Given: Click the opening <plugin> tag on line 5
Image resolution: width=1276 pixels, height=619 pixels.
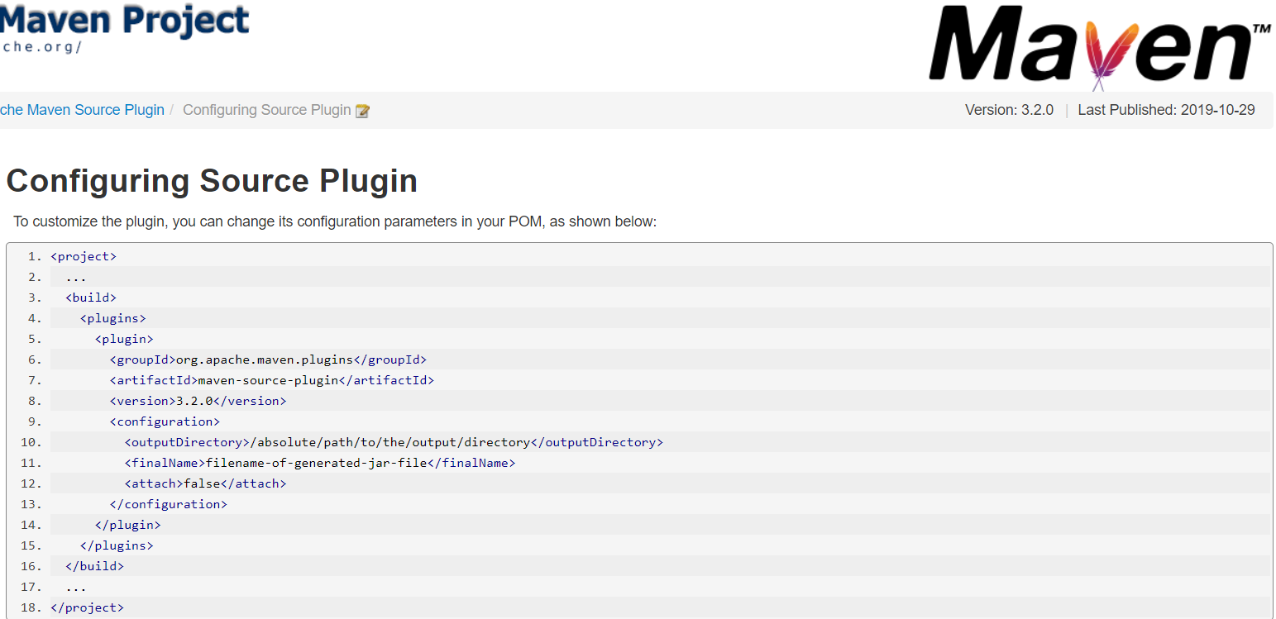Looking at the screenshot, I should [x=124, y=339].
